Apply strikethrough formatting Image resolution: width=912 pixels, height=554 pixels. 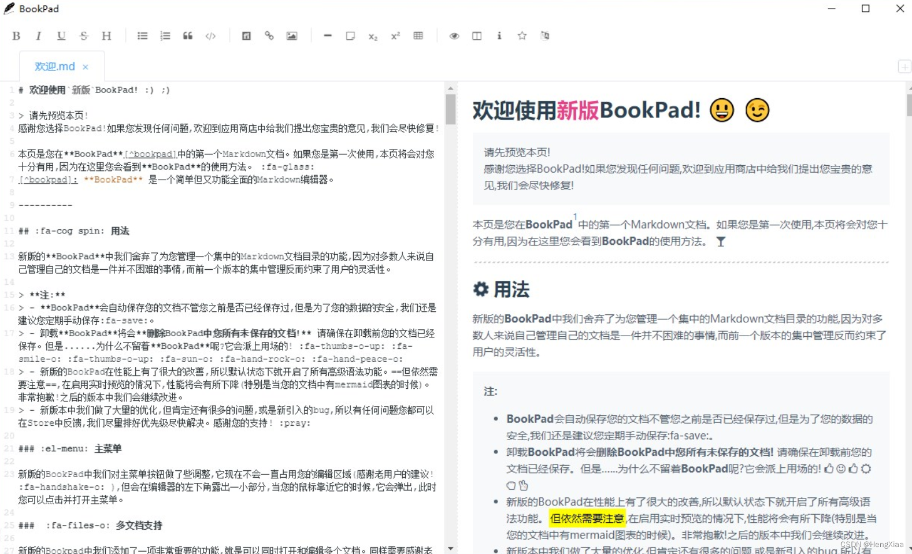[x=84, y=36]
